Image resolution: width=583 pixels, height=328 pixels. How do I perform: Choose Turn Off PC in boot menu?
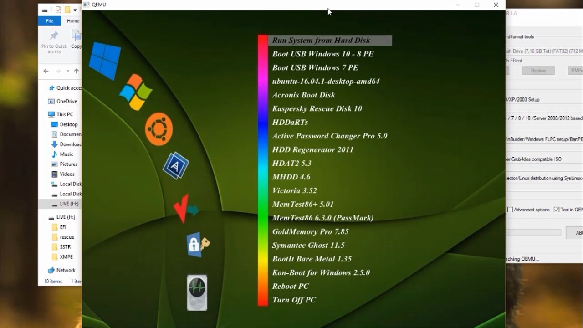click(294, 300)
